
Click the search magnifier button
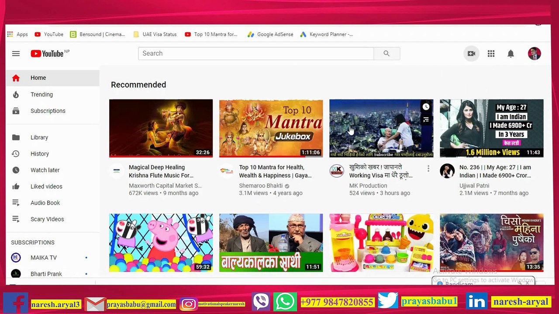[x=386, y=54]
